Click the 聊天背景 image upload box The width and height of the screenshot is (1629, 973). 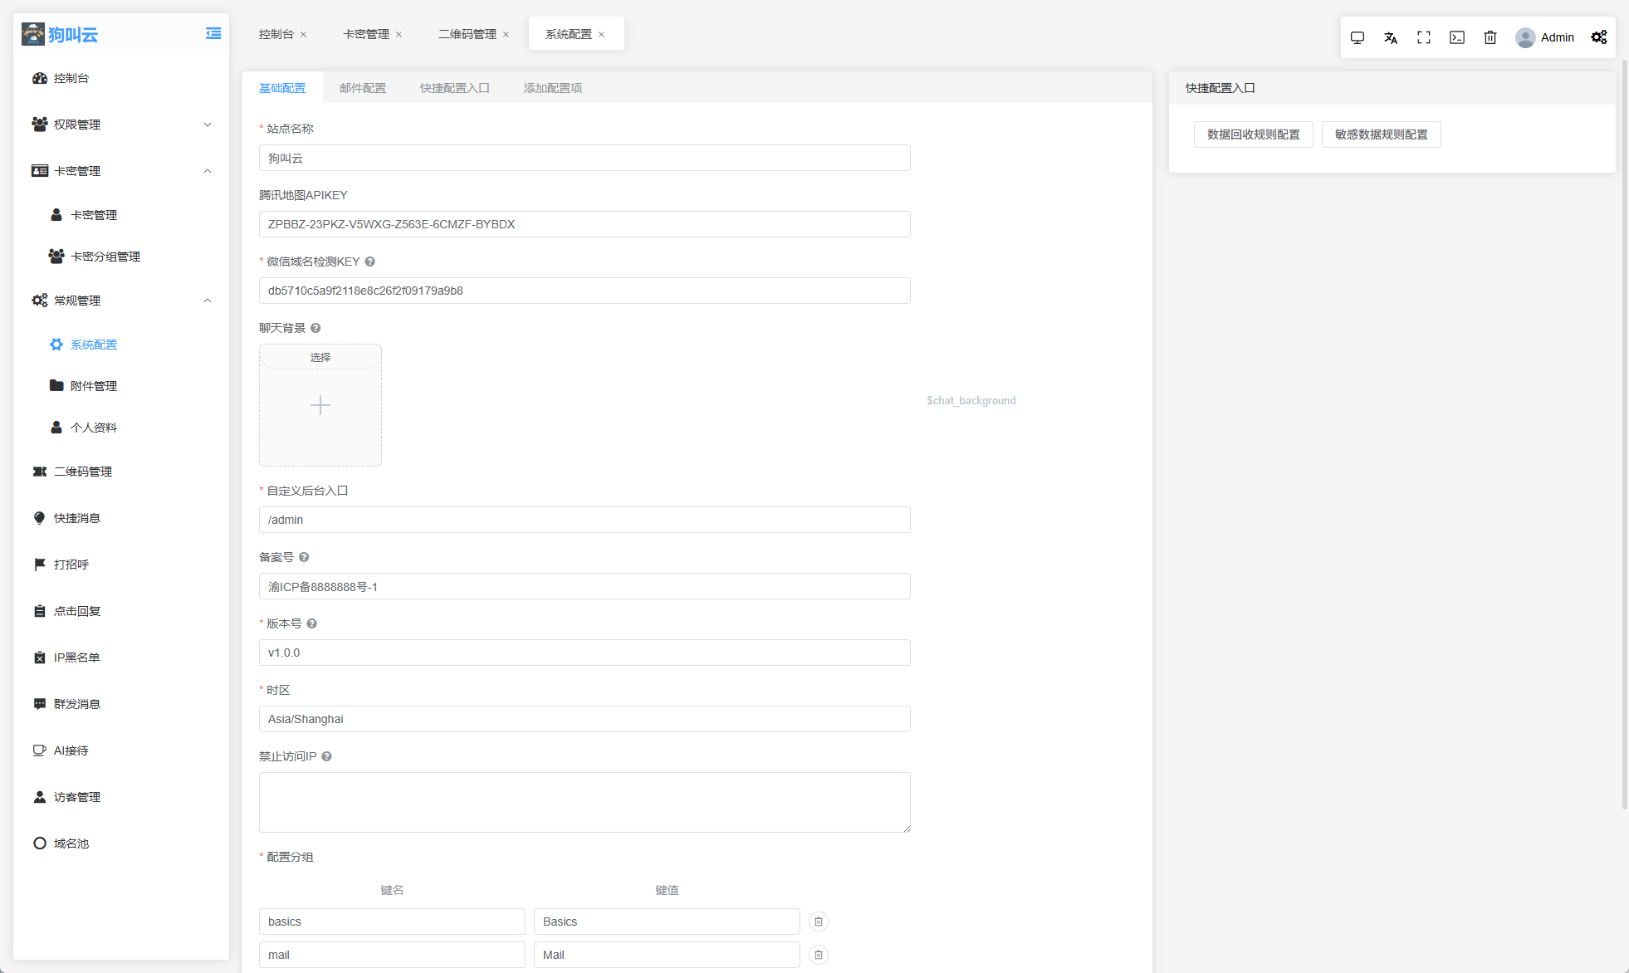(x=320, y=406)
